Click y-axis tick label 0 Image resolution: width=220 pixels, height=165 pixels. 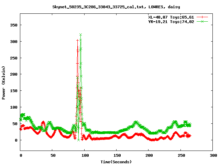[x=16, y=140]
